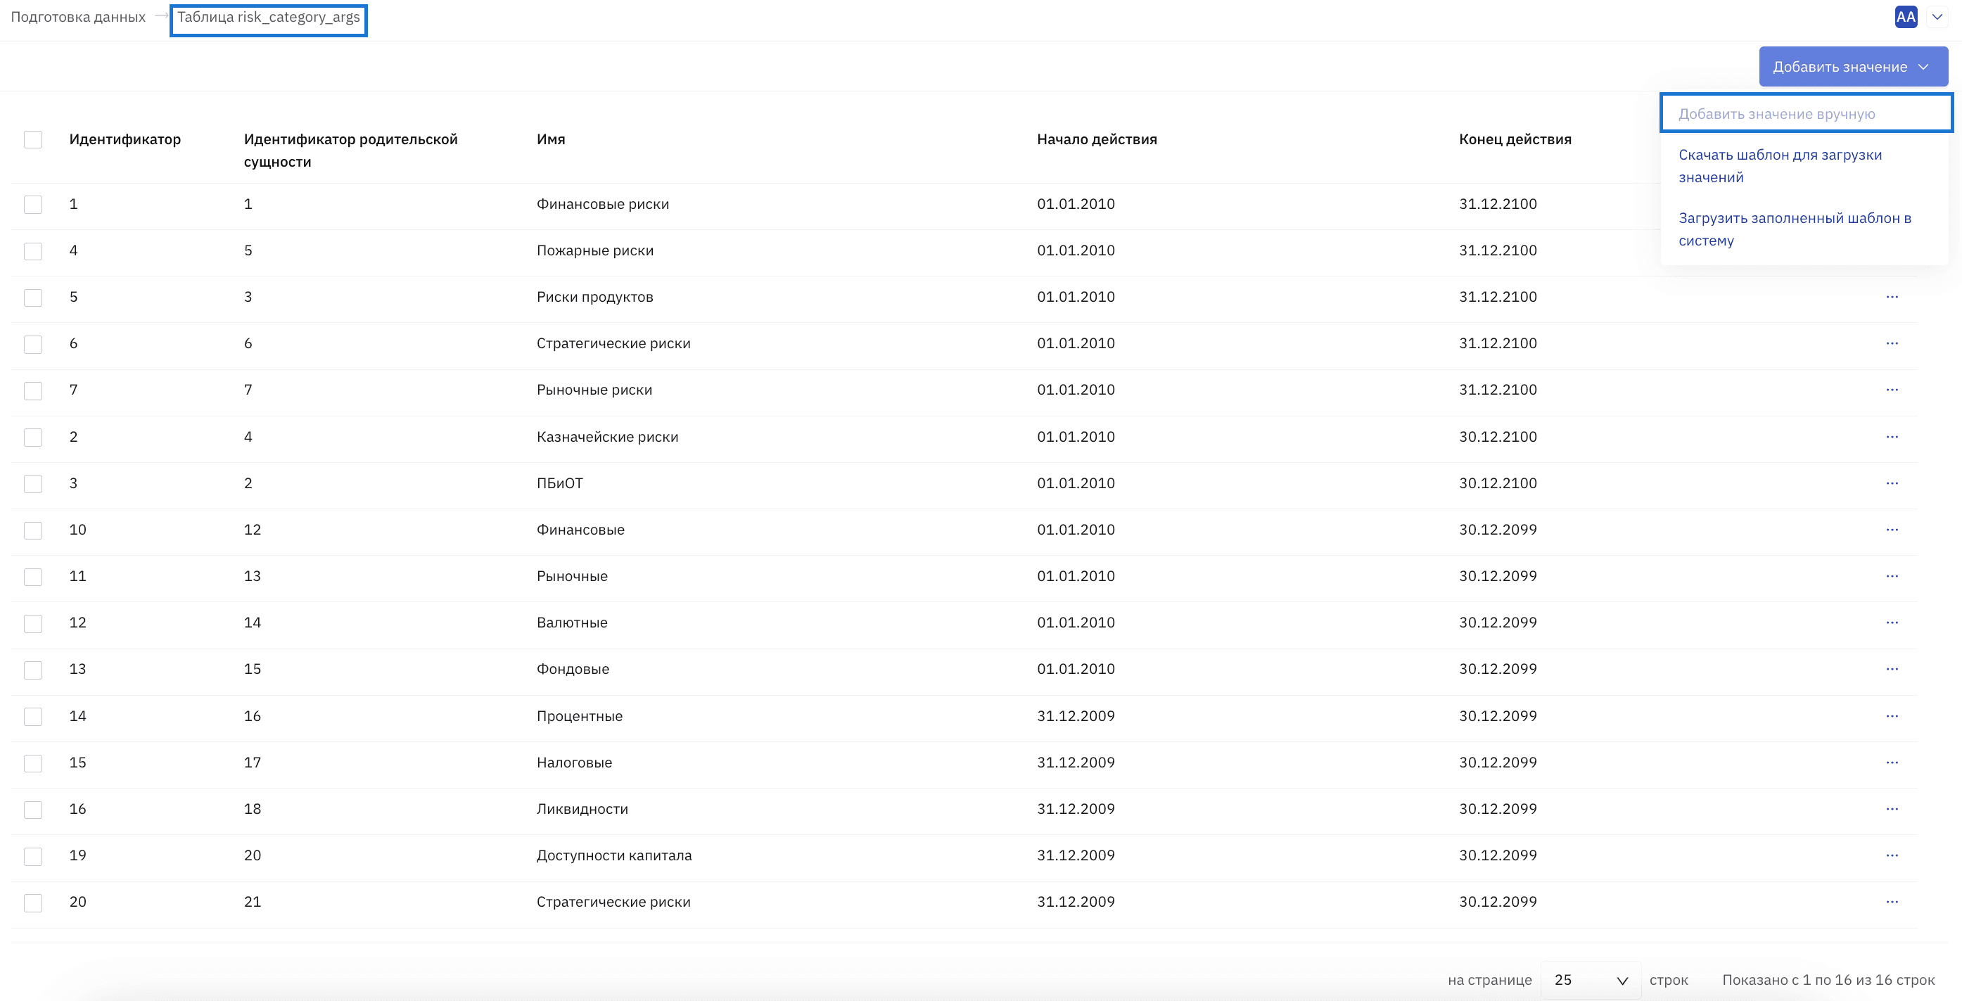Viewport: 1962px width, 1001px height.
Task: Expand the Добавить значение dropdown button
Action: [x=1852, y=66]
